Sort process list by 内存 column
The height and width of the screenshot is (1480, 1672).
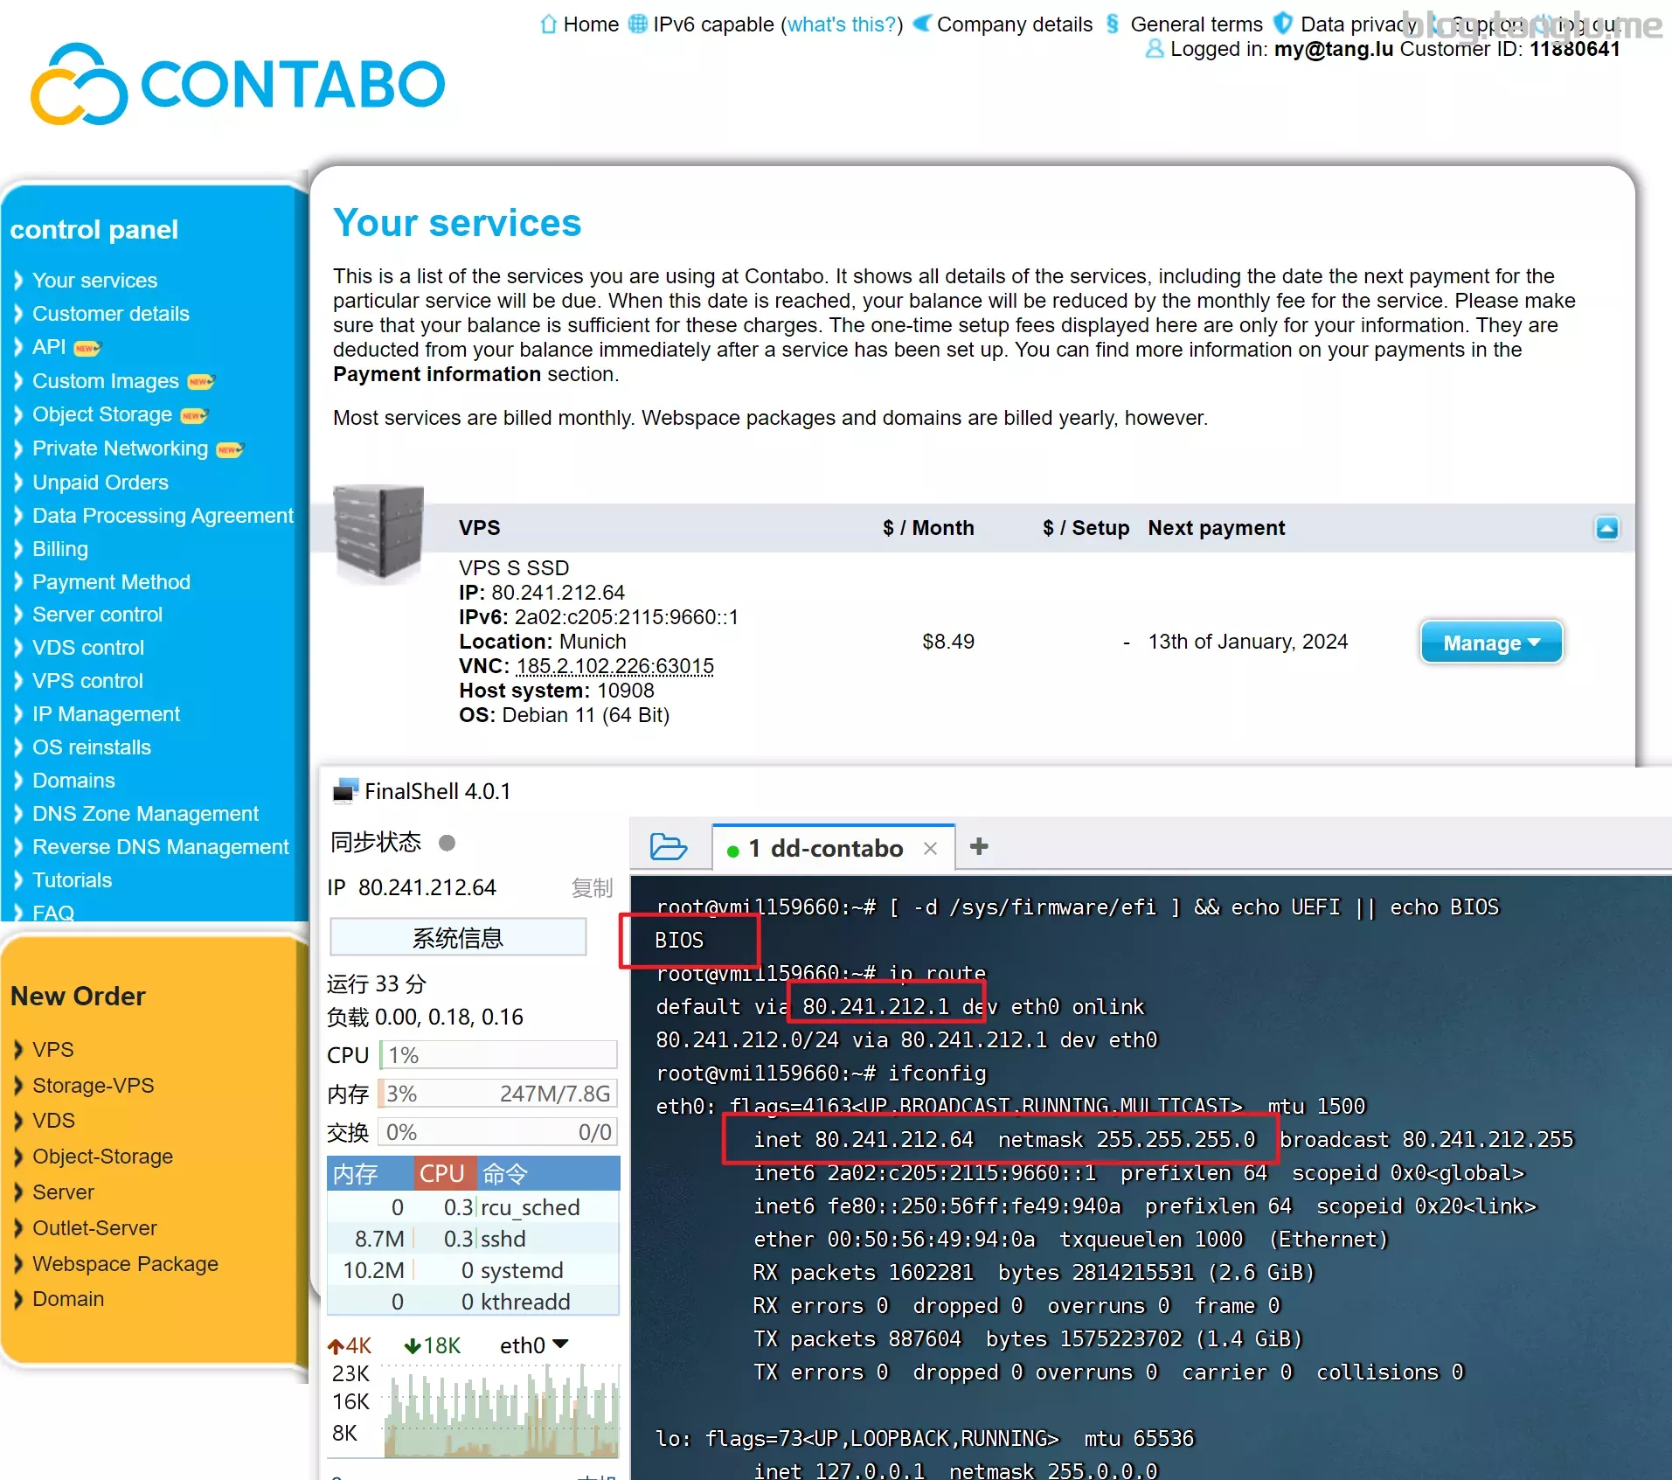[356, 1173]
